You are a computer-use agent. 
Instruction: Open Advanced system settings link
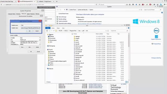(x=65, y=23)
